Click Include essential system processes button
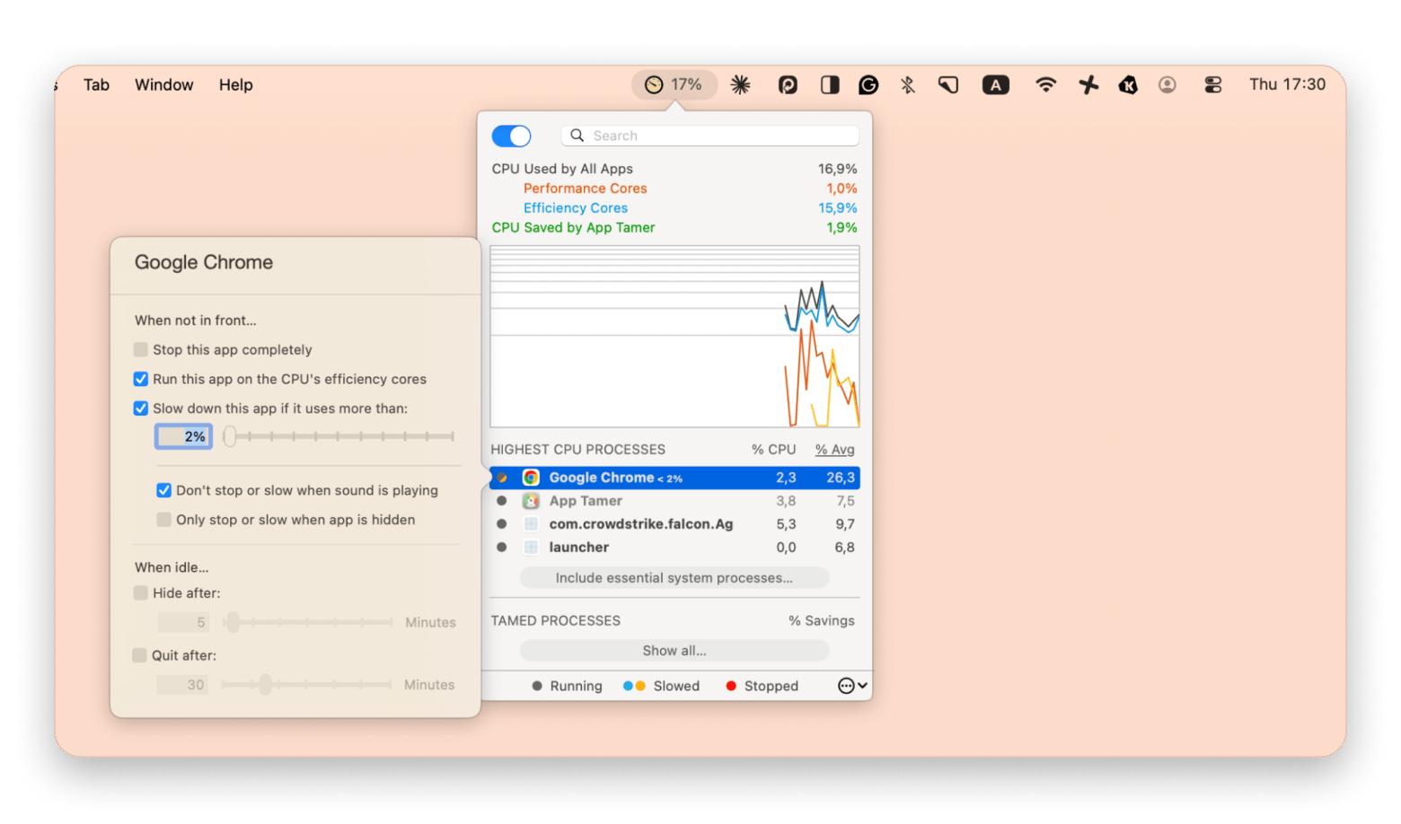This screenshot has height=824, width=1401. pyautogui.click(x=674, y=578)
